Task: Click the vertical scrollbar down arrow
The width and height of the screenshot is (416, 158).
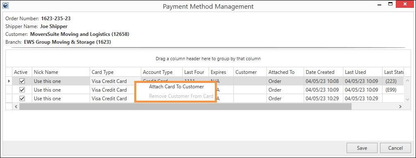Action: [408, 99]
